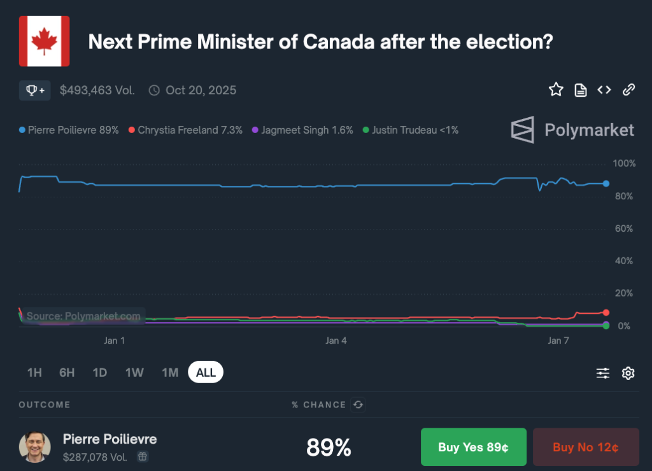Screen dimensions: 652x471
Task: Select the 1H time range
Action: tap(34, 372)
